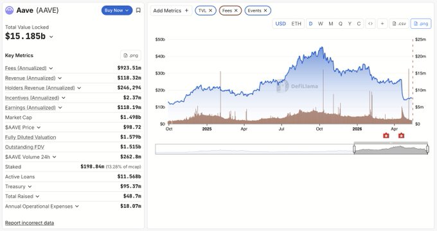Click the second red event marker

click(x=401, y=135)
